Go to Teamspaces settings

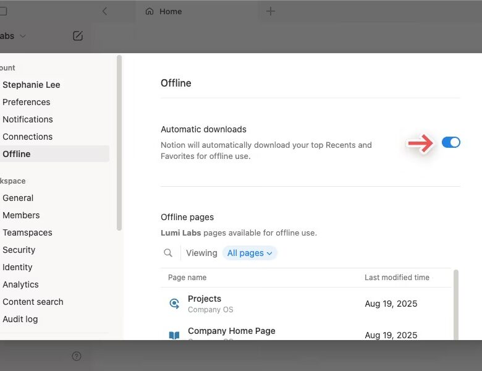27,232
